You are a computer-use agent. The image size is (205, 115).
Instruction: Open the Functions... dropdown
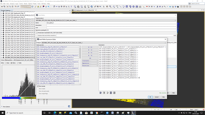point(90,66)
